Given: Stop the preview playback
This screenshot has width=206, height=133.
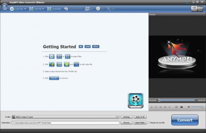Looking at the screenshot, I should pos(165,107).
